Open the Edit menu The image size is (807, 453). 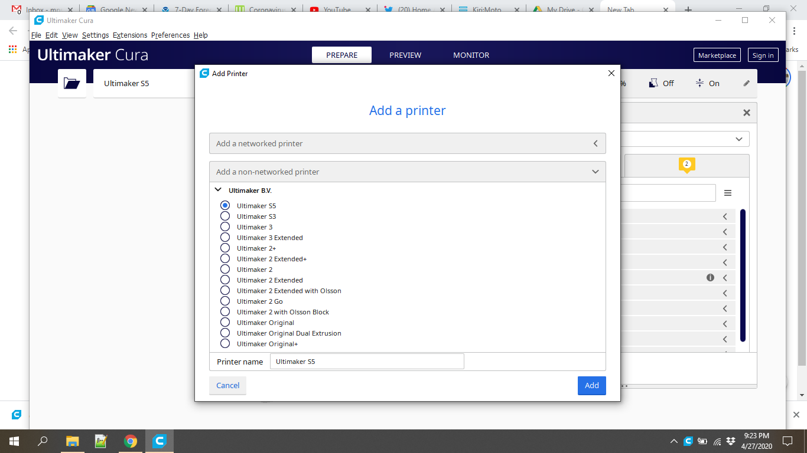51,35
